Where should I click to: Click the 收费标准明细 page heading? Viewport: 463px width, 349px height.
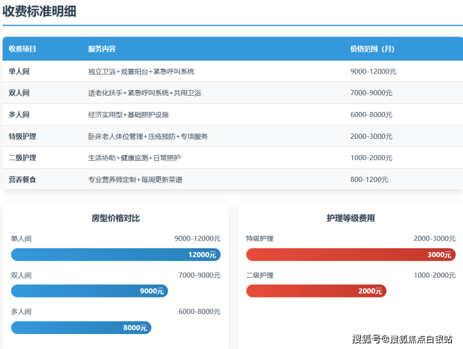pos(39,11)
